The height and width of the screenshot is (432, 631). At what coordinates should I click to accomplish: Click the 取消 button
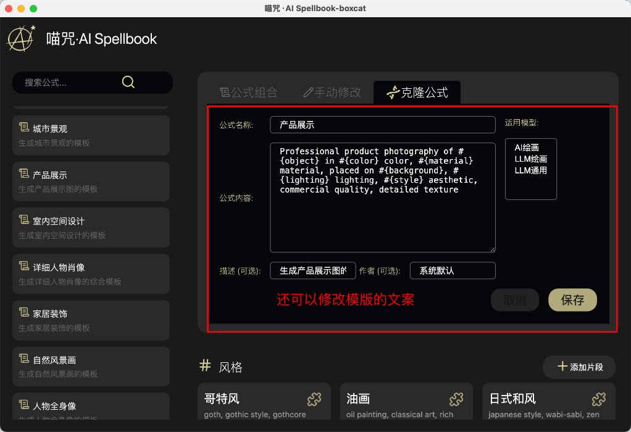pyautogui.click(x=515, y=300)
